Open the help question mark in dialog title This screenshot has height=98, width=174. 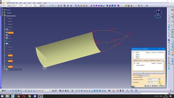point(159,49)
